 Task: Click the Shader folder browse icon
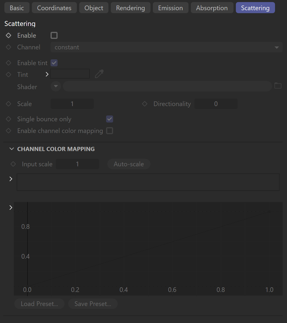coord(278,86)
